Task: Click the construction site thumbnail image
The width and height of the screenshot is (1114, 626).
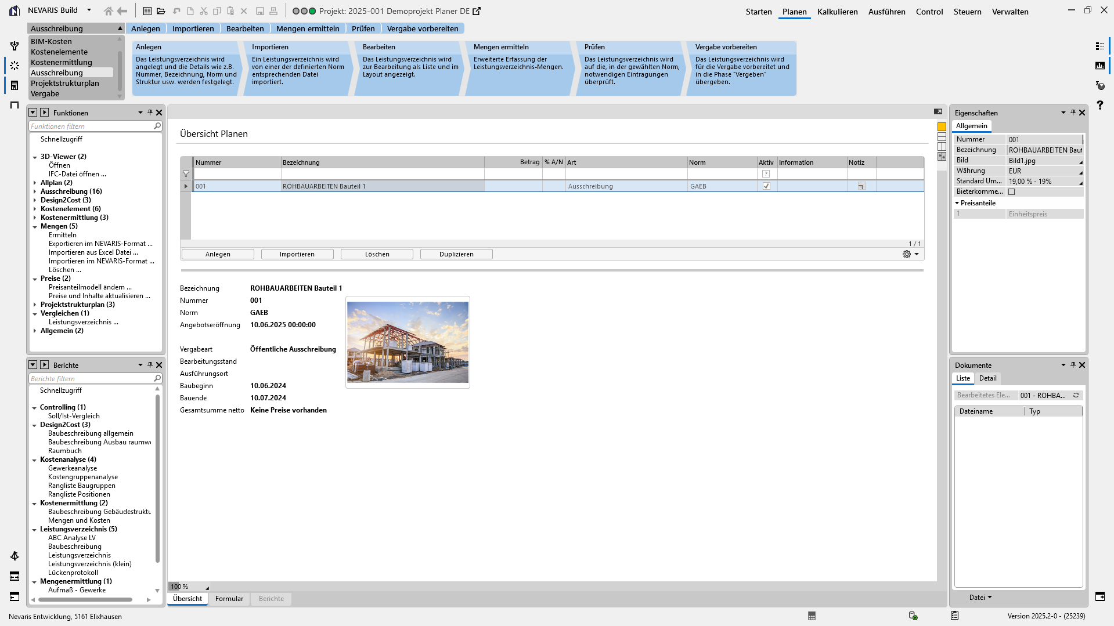Action: tap(408, 342)
